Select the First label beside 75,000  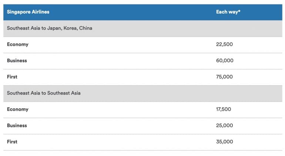[12, 77]
